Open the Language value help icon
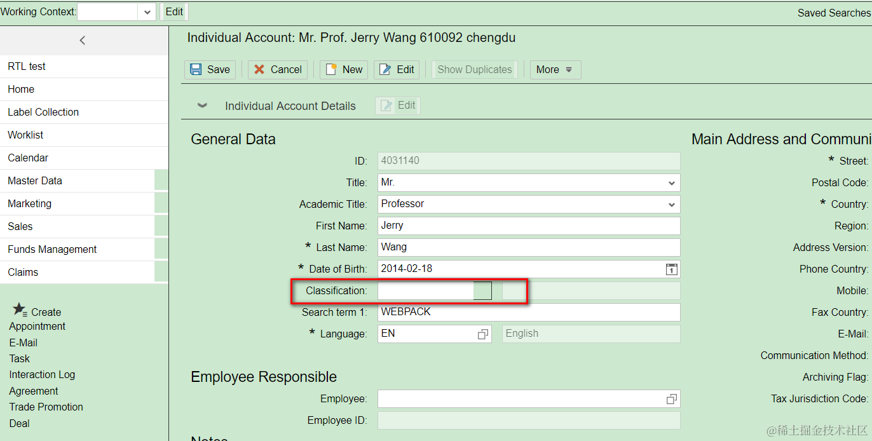Screen dimensions: 872x441 (483, 334)
